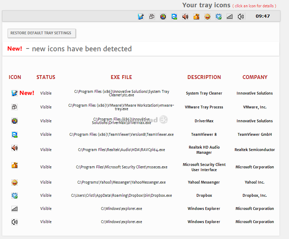Click the 'VMware, Inc.' company cell

(255, 107)
